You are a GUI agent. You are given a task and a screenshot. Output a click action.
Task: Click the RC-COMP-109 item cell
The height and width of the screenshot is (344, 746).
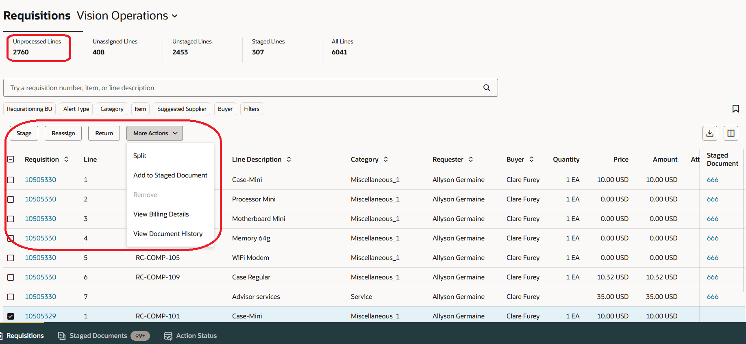(158, 277)
